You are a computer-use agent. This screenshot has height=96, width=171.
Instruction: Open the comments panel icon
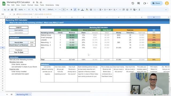click(x=138, y=3)
